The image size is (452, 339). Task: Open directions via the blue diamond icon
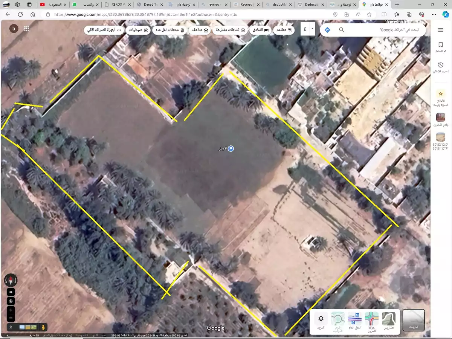327,29
